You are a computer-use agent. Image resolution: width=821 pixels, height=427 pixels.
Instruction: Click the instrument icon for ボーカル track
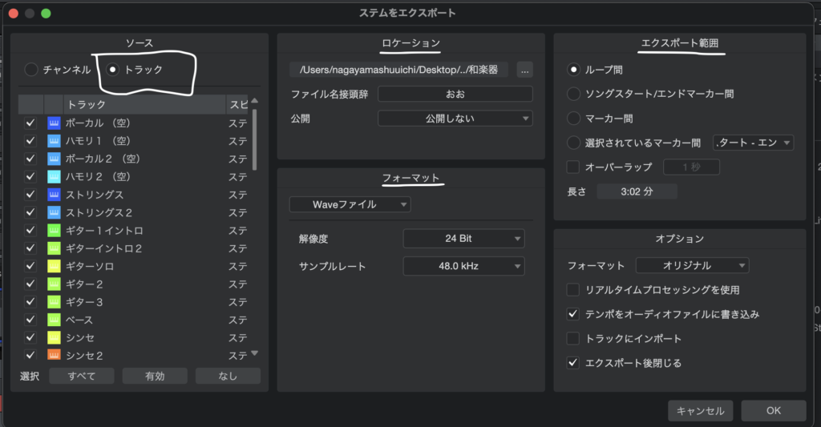[54, 123]
